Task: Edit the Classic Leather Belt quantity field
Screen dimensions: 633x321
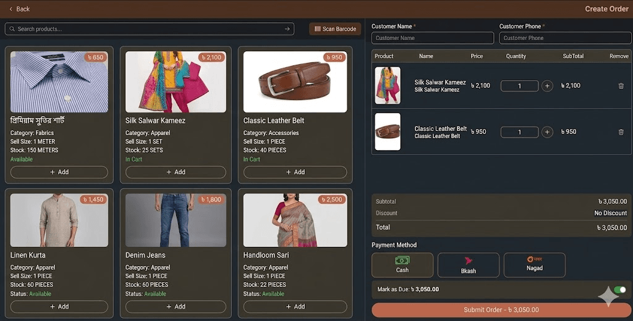Action: (519, 132)
